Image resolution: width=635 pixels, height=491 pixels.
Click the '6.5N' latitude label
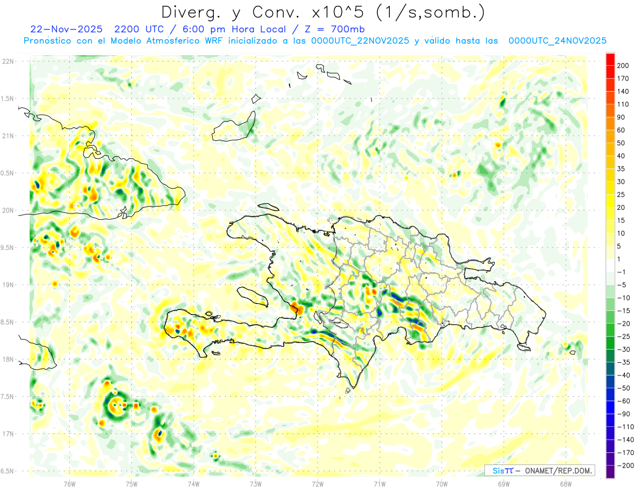7,471
